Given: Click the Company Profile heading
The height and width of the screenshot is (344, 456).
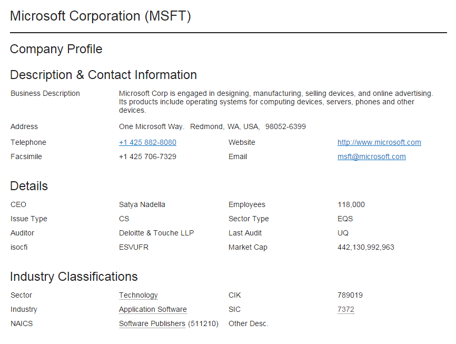Looking at the screenshot, I should (x=56, y=49).
